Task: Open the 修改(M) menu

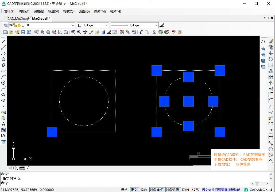Action: [100, 12]
